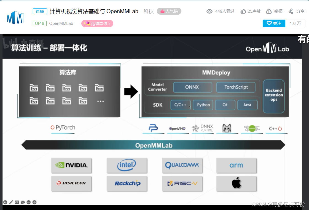The image size is (309, 210).
Task: Click the Java SDK box
Action: coord(247,105)
